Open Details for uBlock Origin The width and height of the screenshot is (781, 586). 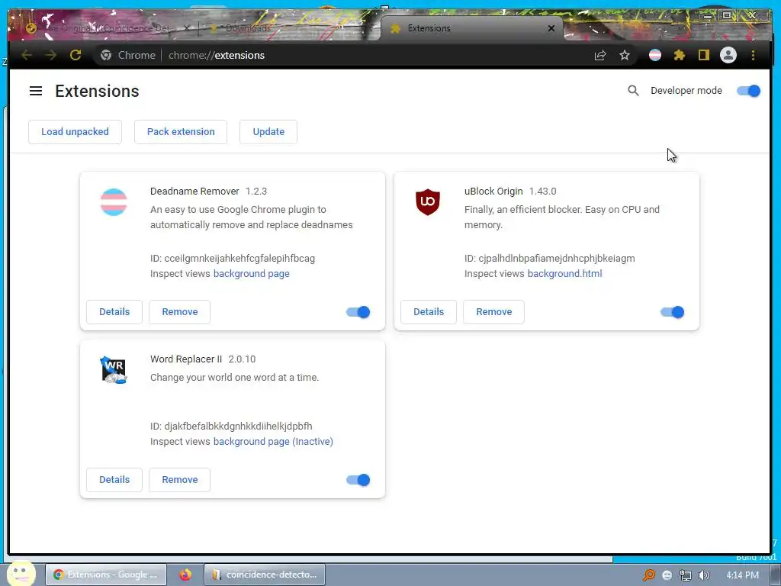(429, 312)
